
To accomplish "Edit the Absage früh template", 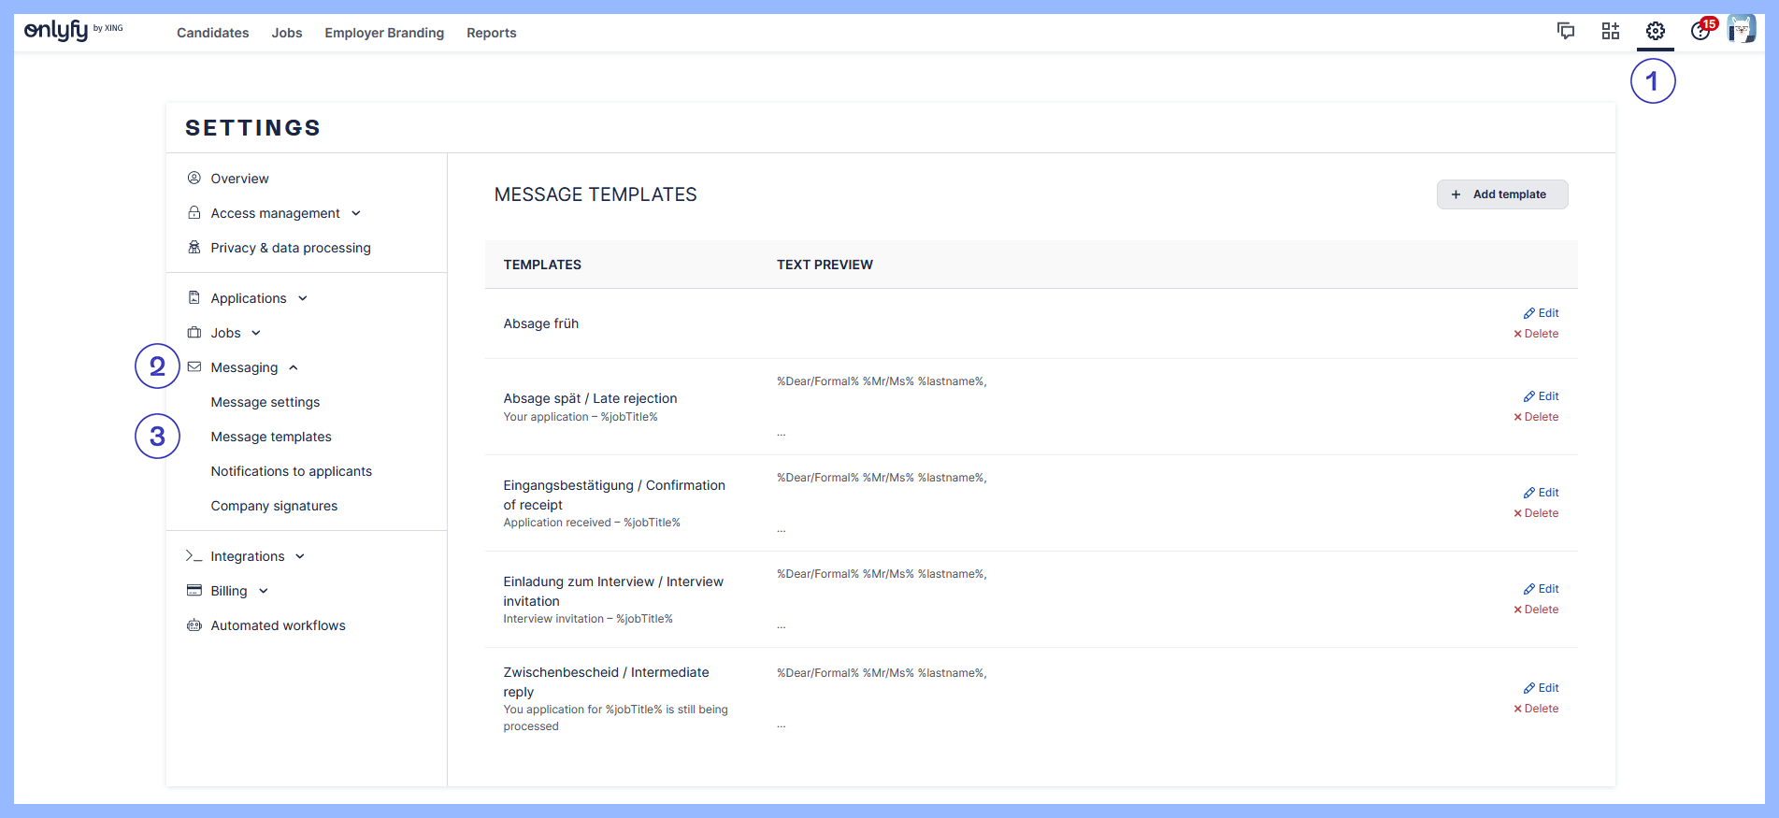I will pos(1542,313).
